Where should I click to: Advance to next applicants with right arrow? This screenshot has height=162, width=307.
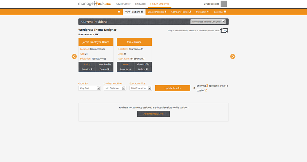[x=233, y=57]
